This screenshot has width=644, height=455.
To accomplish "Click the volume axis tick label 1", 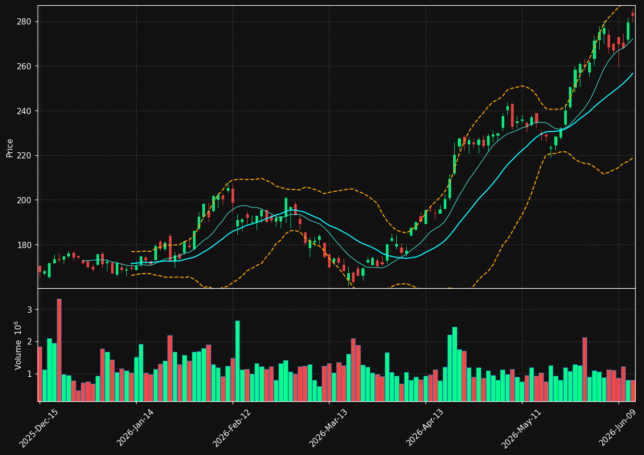I will pyautogui.click(x=30, y=374).
